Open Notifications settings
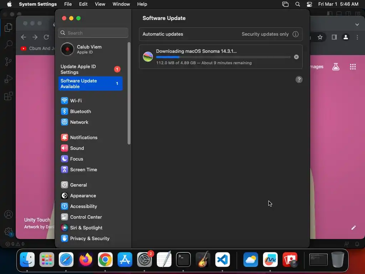Viewport: 365px width, 274px height. point(91,137)
